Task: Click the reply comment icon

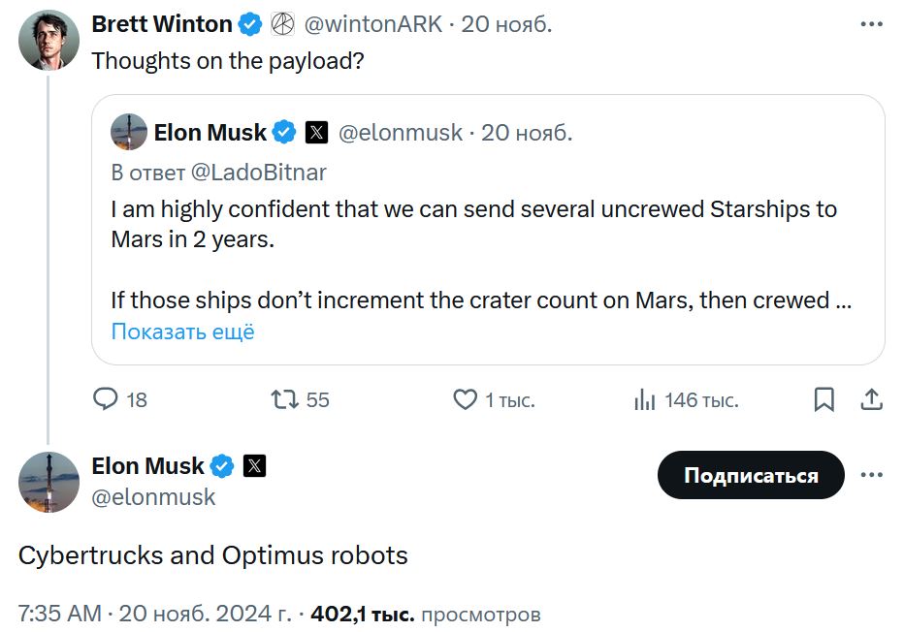Action: click(106, 399)
